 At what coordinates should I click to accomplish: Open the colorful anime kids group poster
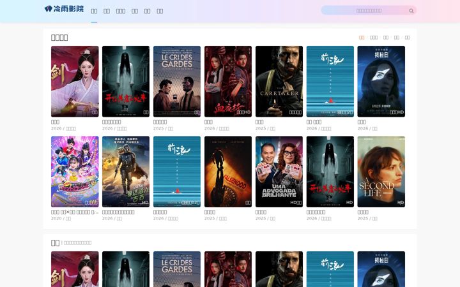(75, 172)
